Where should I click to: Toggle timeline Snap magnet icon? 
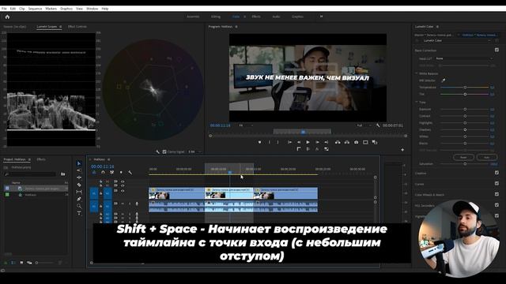point(103,173)
